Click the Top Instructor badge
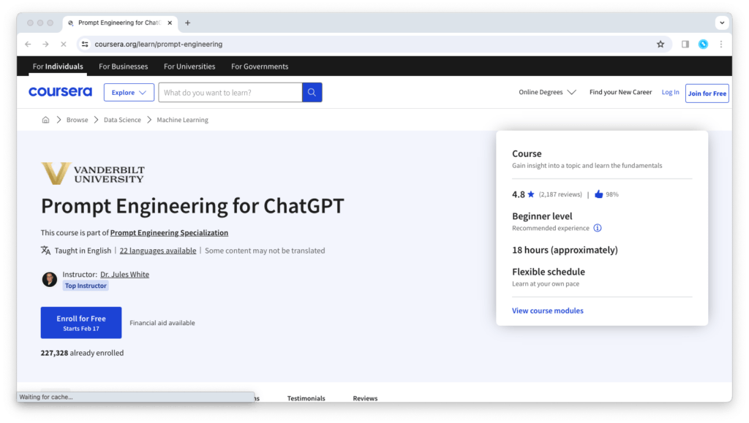Screen dimensions: 749x423 pyautogui.click(x=86, y=286)
